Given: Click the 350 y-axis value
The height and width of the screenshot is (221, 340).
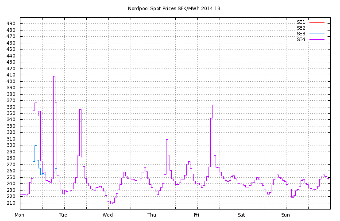Looking at the screenshot, I should pos(11,113).
